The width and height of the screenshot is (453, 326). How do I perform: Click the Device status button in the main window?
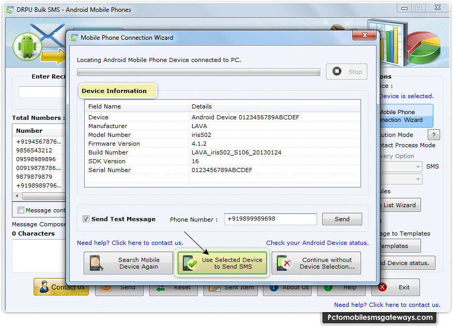point(408,263)
